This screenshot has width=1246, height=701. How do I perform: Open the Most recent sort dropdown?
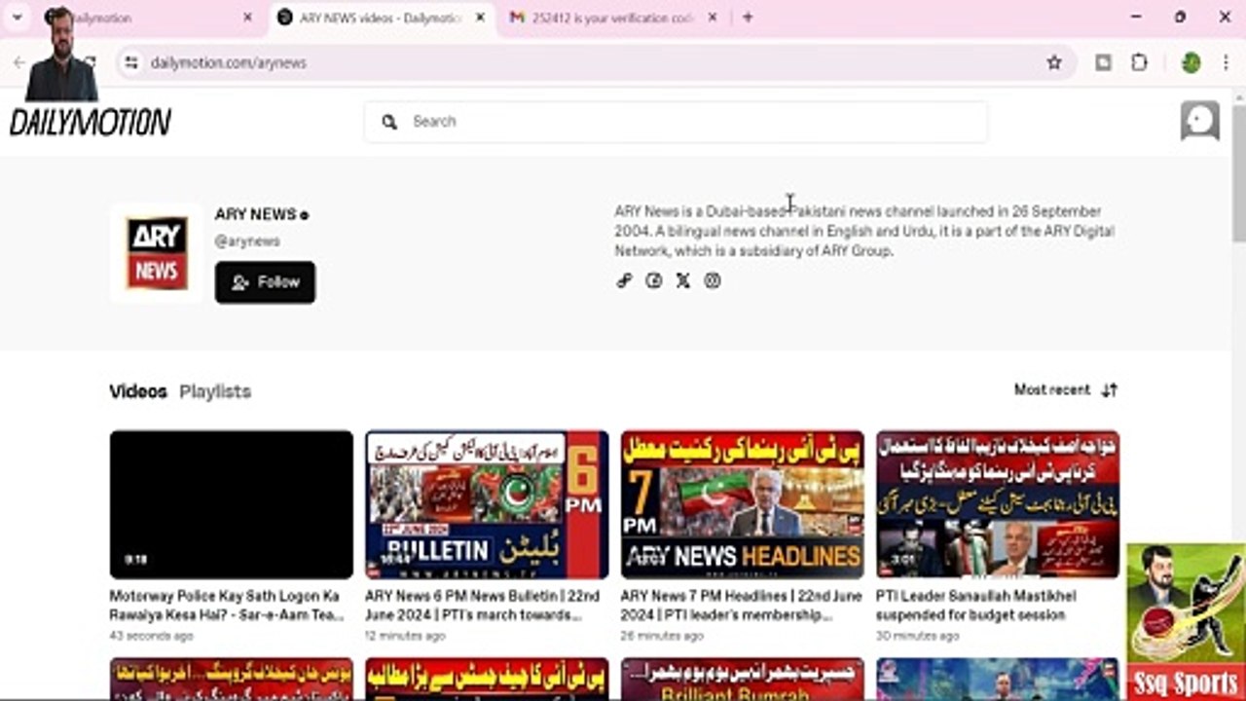(1066, 389)
